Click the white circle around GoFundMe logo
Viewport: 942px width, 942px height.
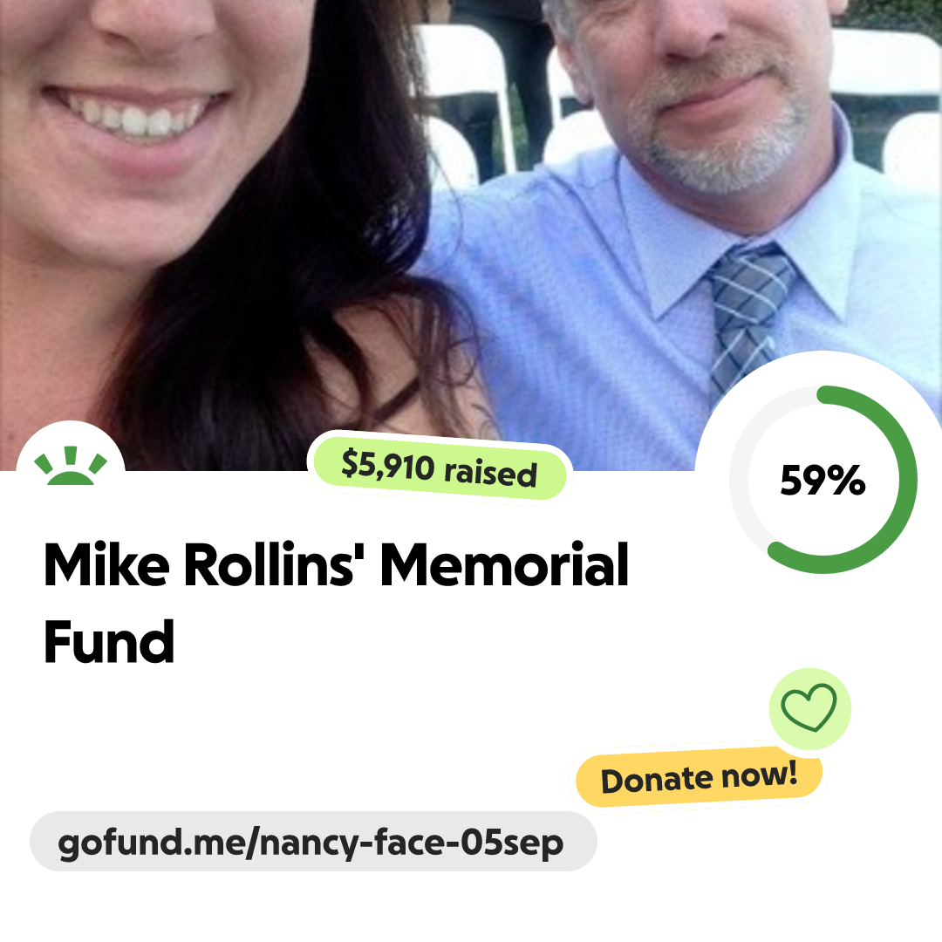[71, 447]
